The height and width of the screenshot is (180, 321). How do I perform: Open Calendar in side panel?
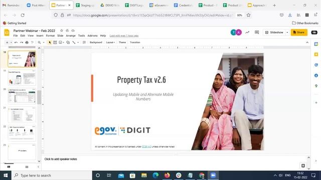316,44
